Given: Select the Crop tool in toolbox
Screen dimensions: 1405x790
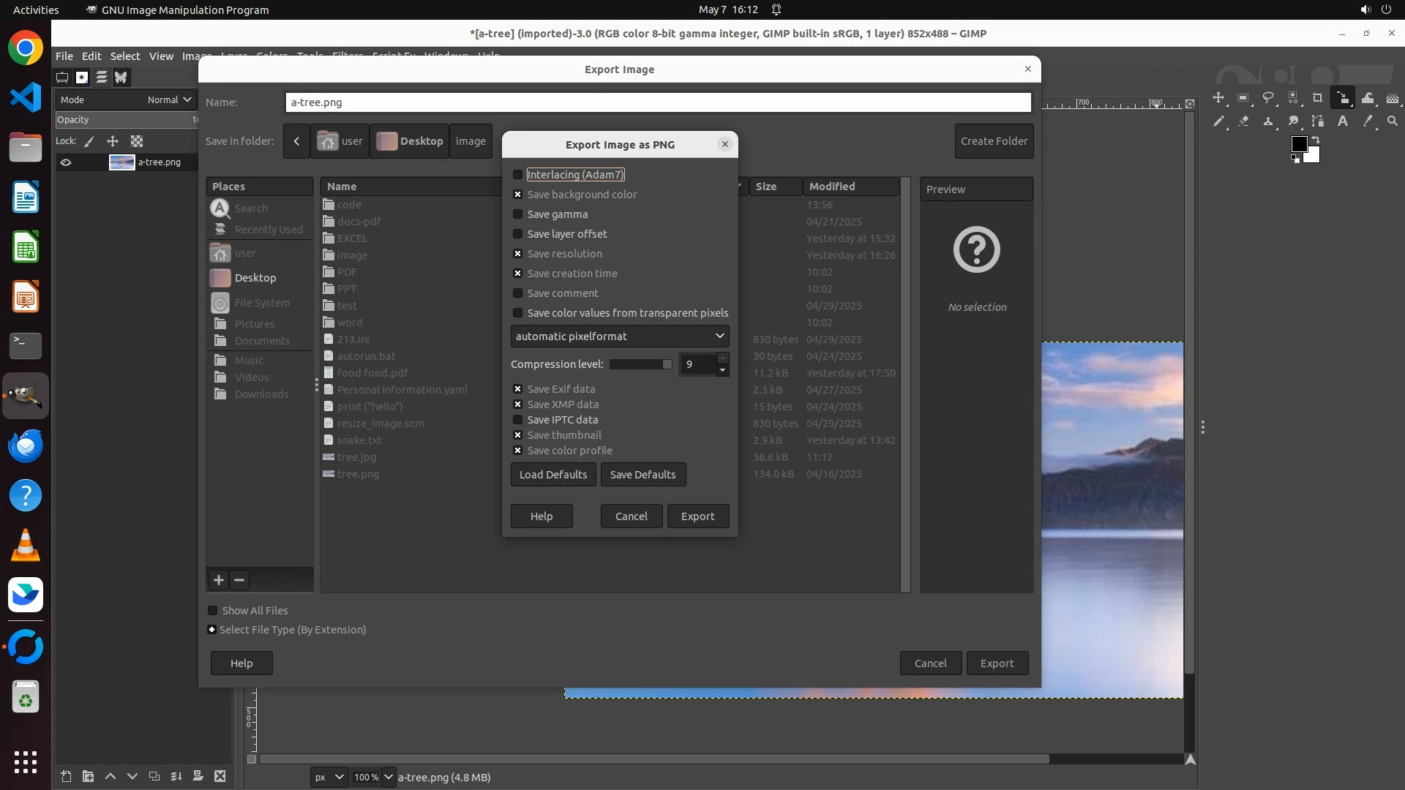Looking at the screenshot, I should [x=1318, y=98].
